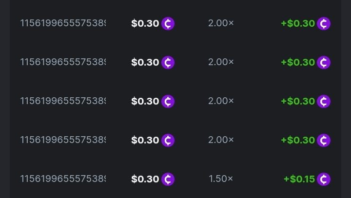Open the bet ID in the 1.50× row
The image size is (351, 198).
pos(62,179)
